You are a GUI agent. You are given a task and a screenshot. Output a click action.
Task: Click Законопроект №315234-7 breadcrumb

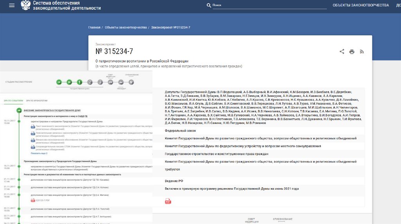pyautogui.click(x=171, y=28)
